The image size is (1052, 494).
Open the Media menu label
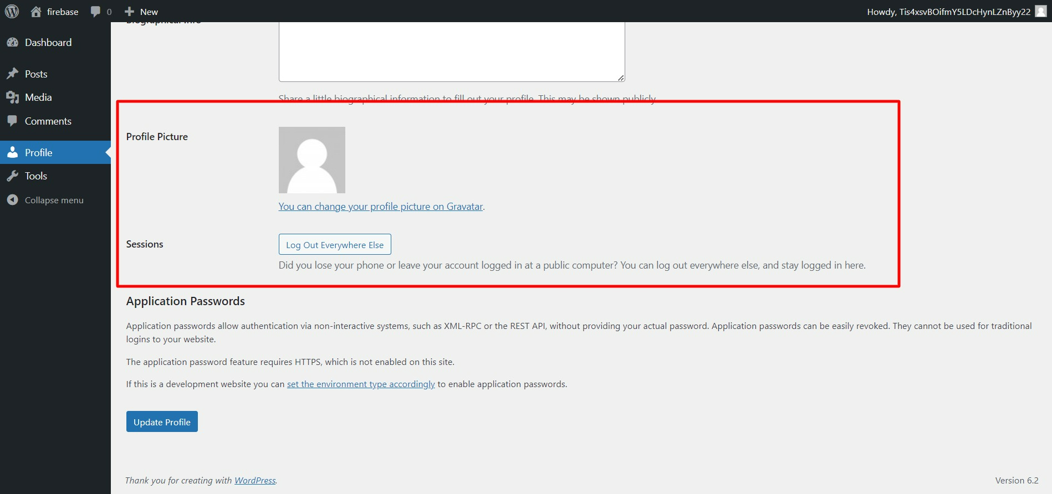coord(38,97)
